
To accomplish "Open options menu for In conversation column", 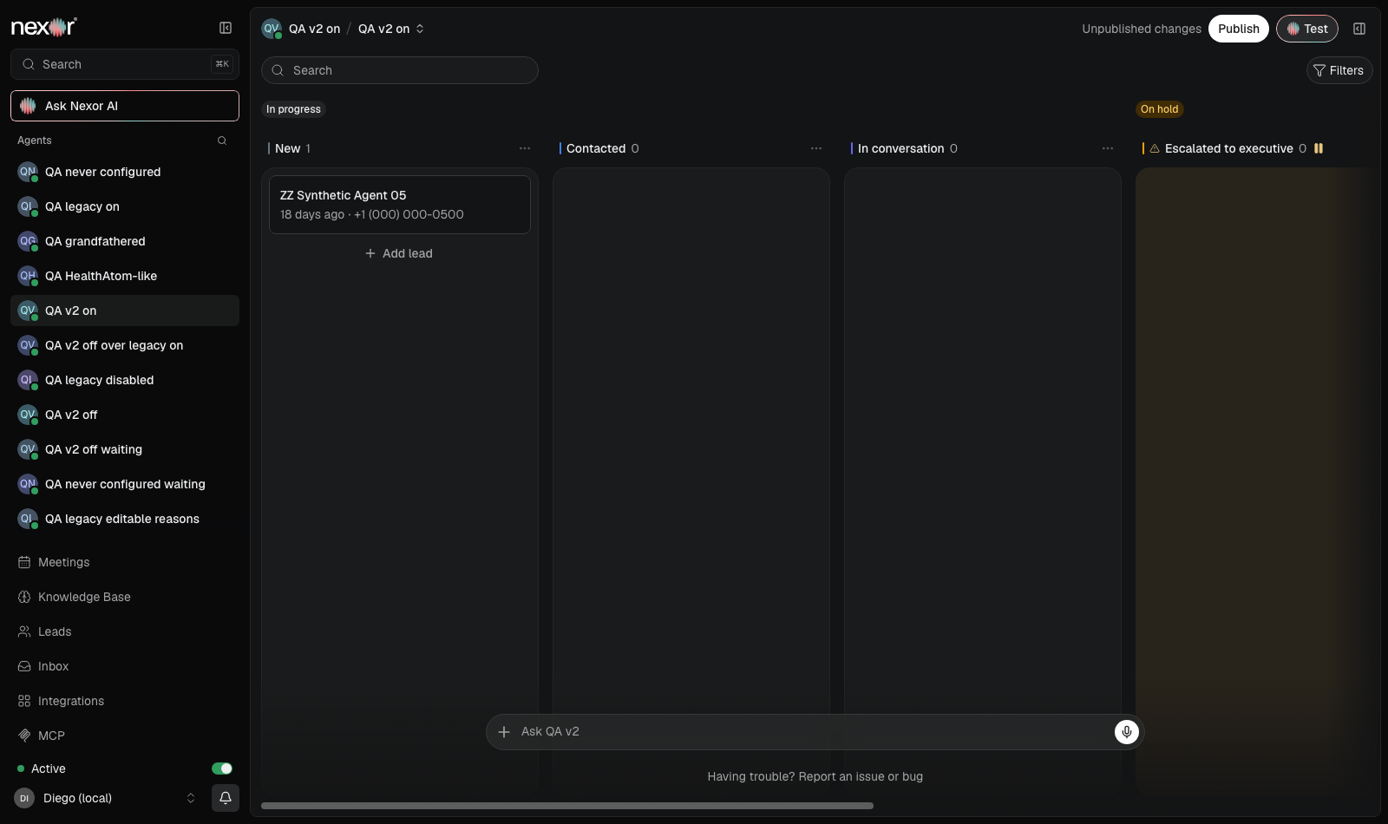I will (1108, 148).
